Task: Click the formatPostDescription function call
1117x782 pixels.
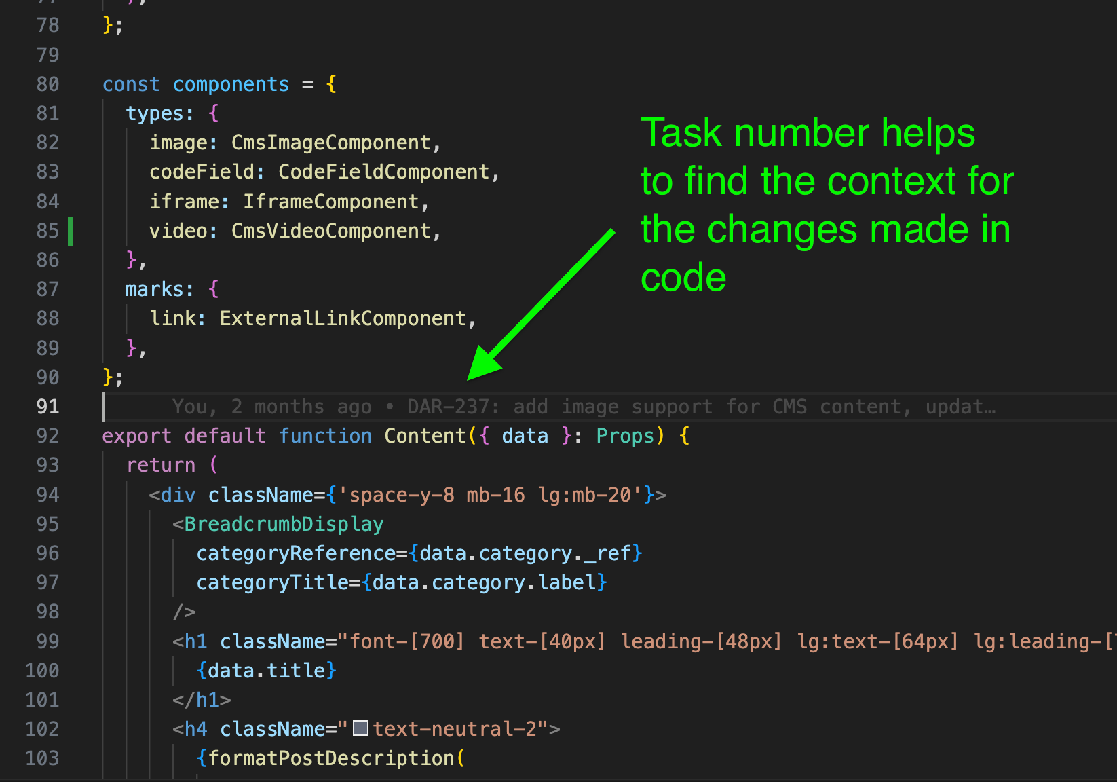Action: pyautogui.click(x=330, y=758)
